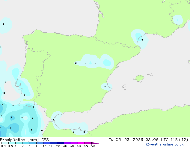Click Ibiza island outline on the map
Screen dimensions: 190x147
coord(124,86)
